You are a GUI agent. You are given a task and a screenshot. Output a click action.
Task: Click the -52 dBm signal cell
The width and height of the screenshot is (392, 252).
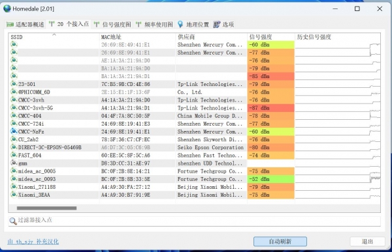(x=271, y=179)
